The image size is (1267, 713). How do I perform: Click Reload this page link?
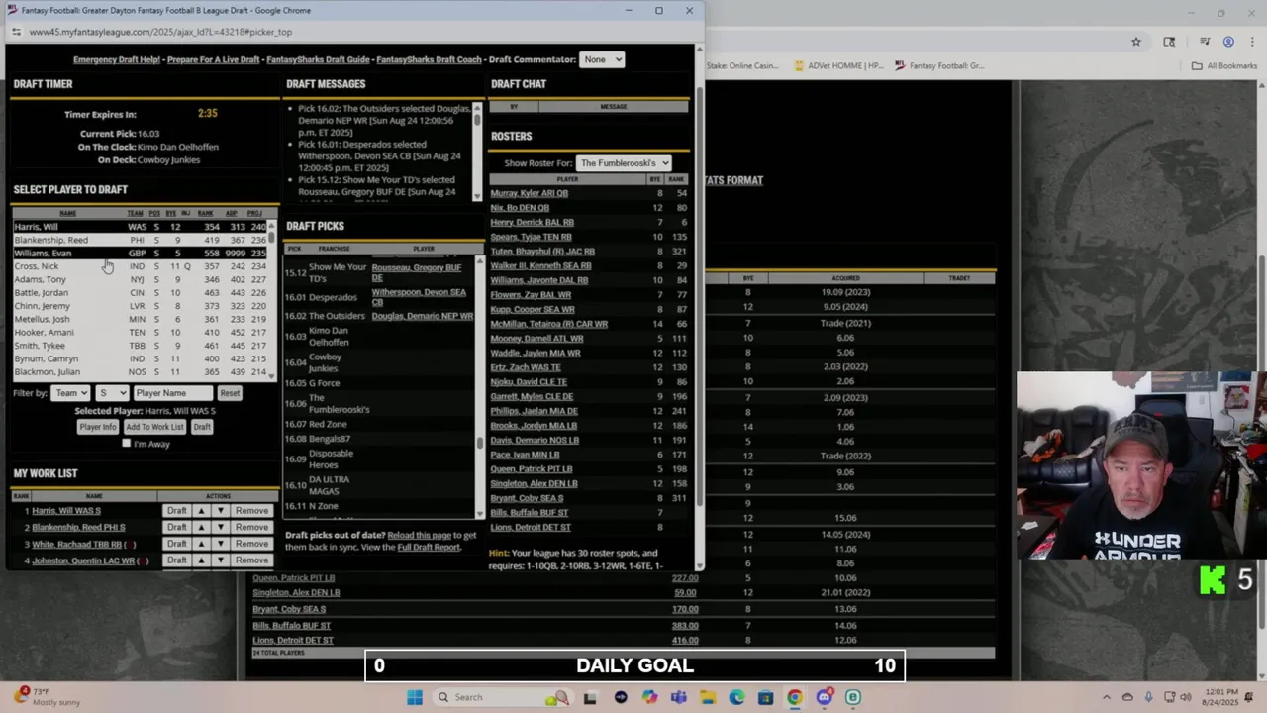tap(419, 535)
